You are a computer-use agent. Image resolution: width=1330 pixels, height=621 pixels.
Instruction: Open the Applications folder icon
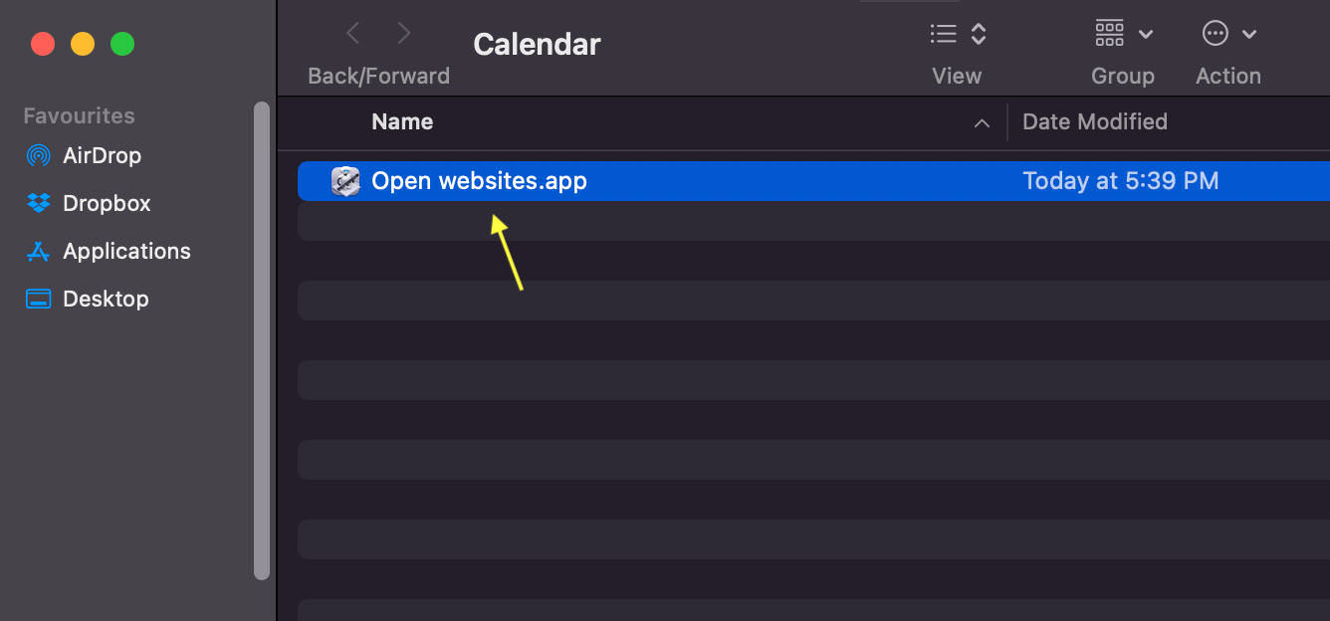coord(38,251)
